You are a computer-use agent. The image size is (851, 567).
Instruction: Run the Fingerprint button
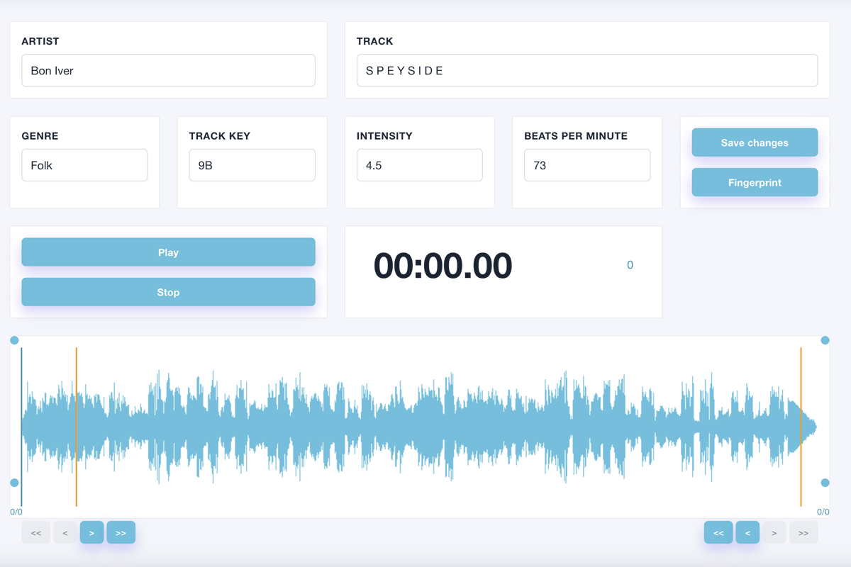coord(755,182)
